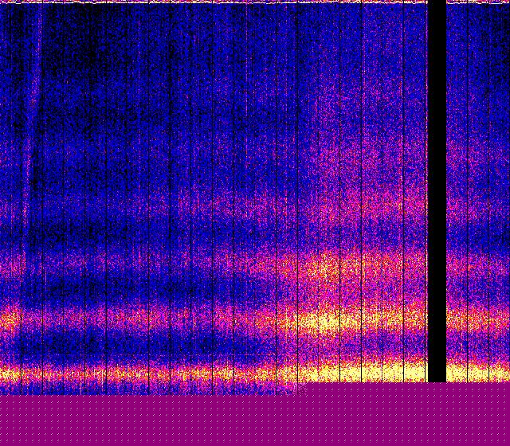Click dark blue gap between two lowest yellow bands

tap(120, 346)
